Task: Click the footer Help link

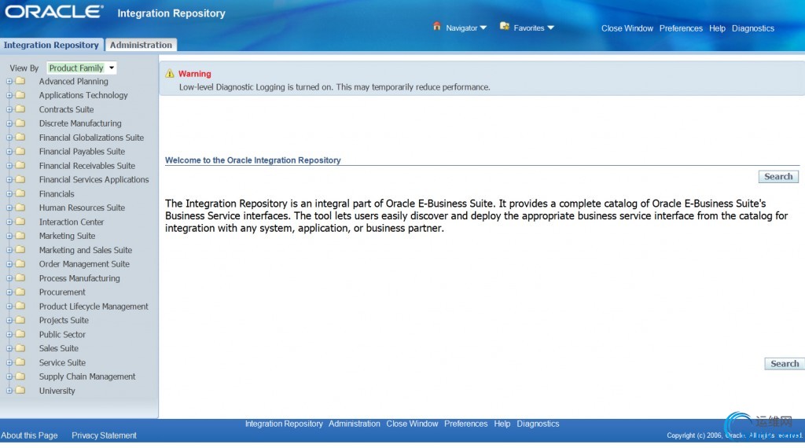Action: coord(502,424)
